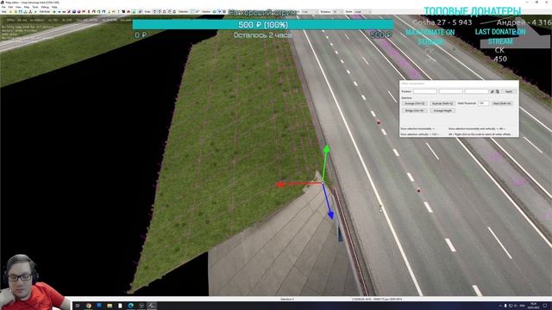Click the second Position field in dialog
552x310 pixels.
(x=450, y=91)
